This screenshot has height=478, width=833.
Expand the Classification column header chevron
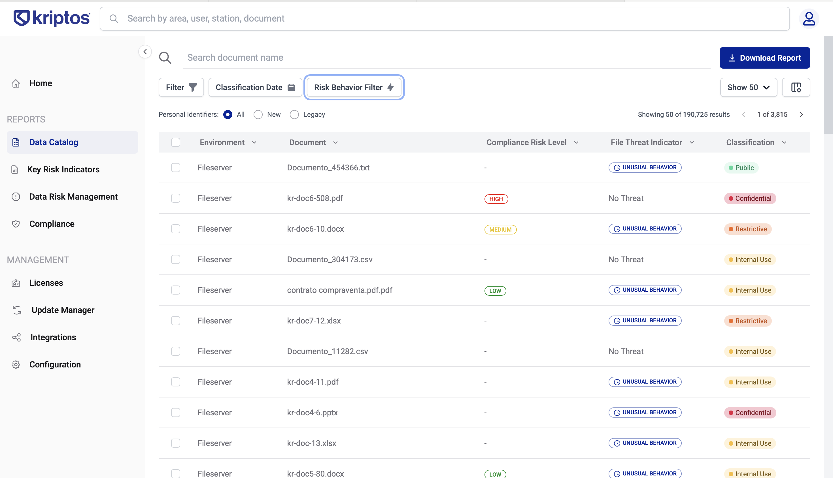click(x=784, y=143)
